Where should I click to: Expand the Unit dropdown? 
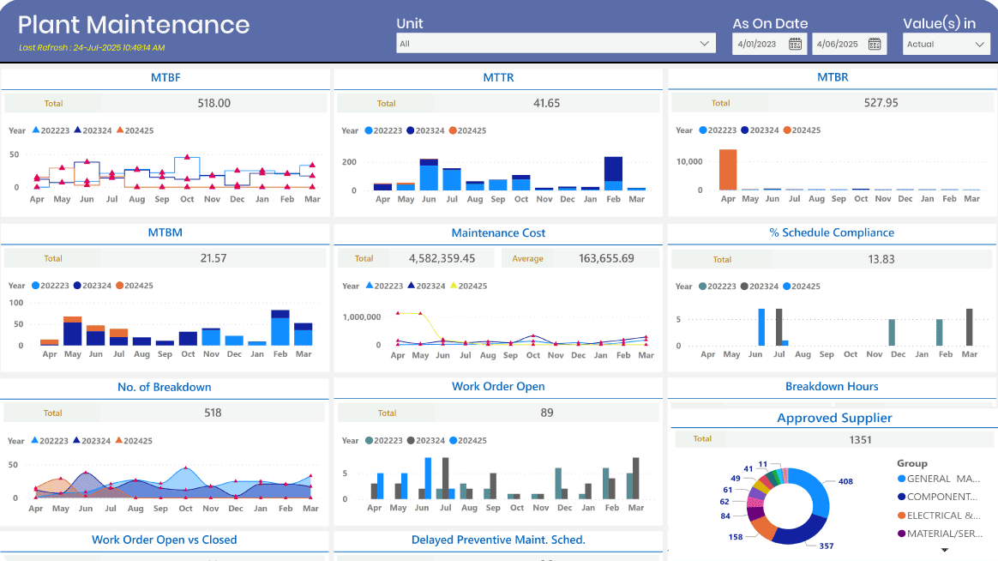point(706,44)
